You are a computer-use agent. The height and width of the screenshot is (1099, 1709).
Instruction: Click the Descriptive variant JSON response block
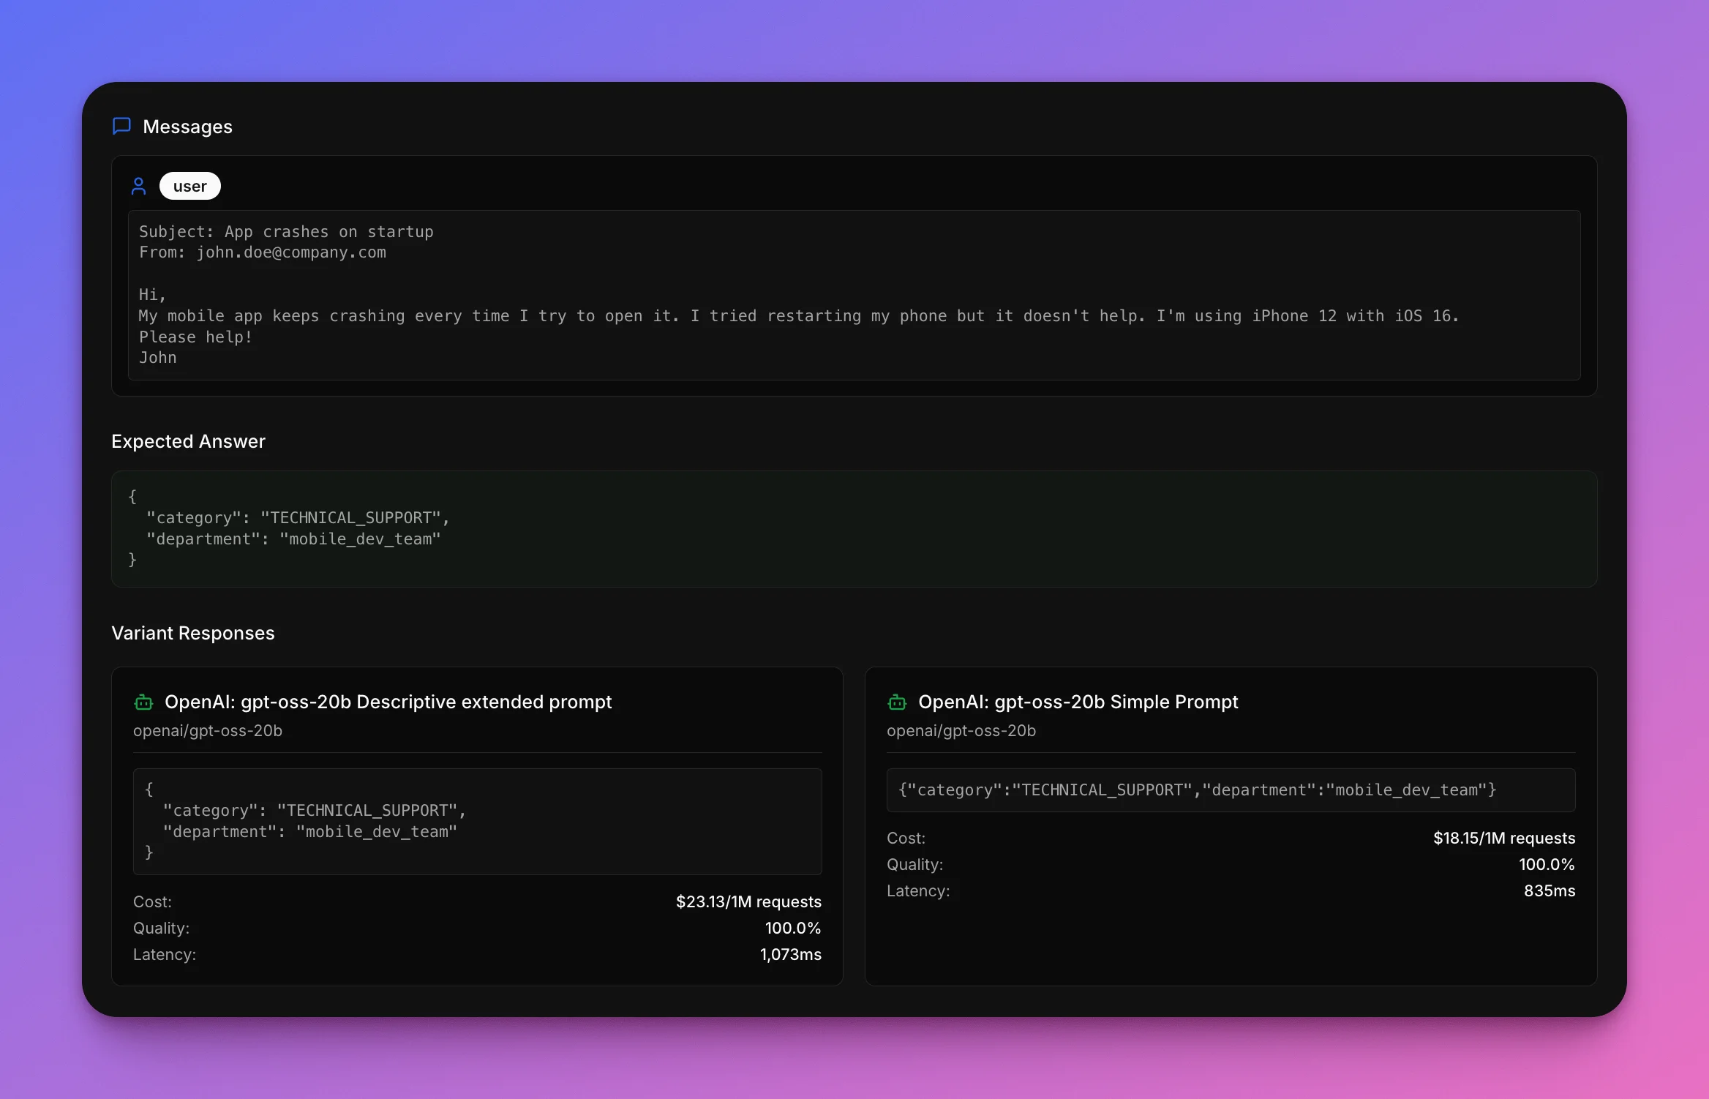(x=477, y=821)
